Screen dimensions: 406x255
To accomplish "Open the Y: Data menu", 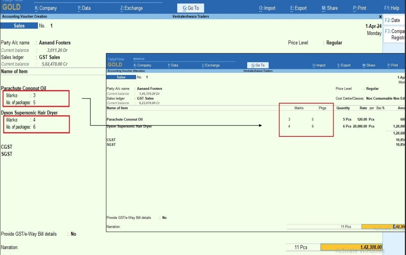I will tap(84, 8).
